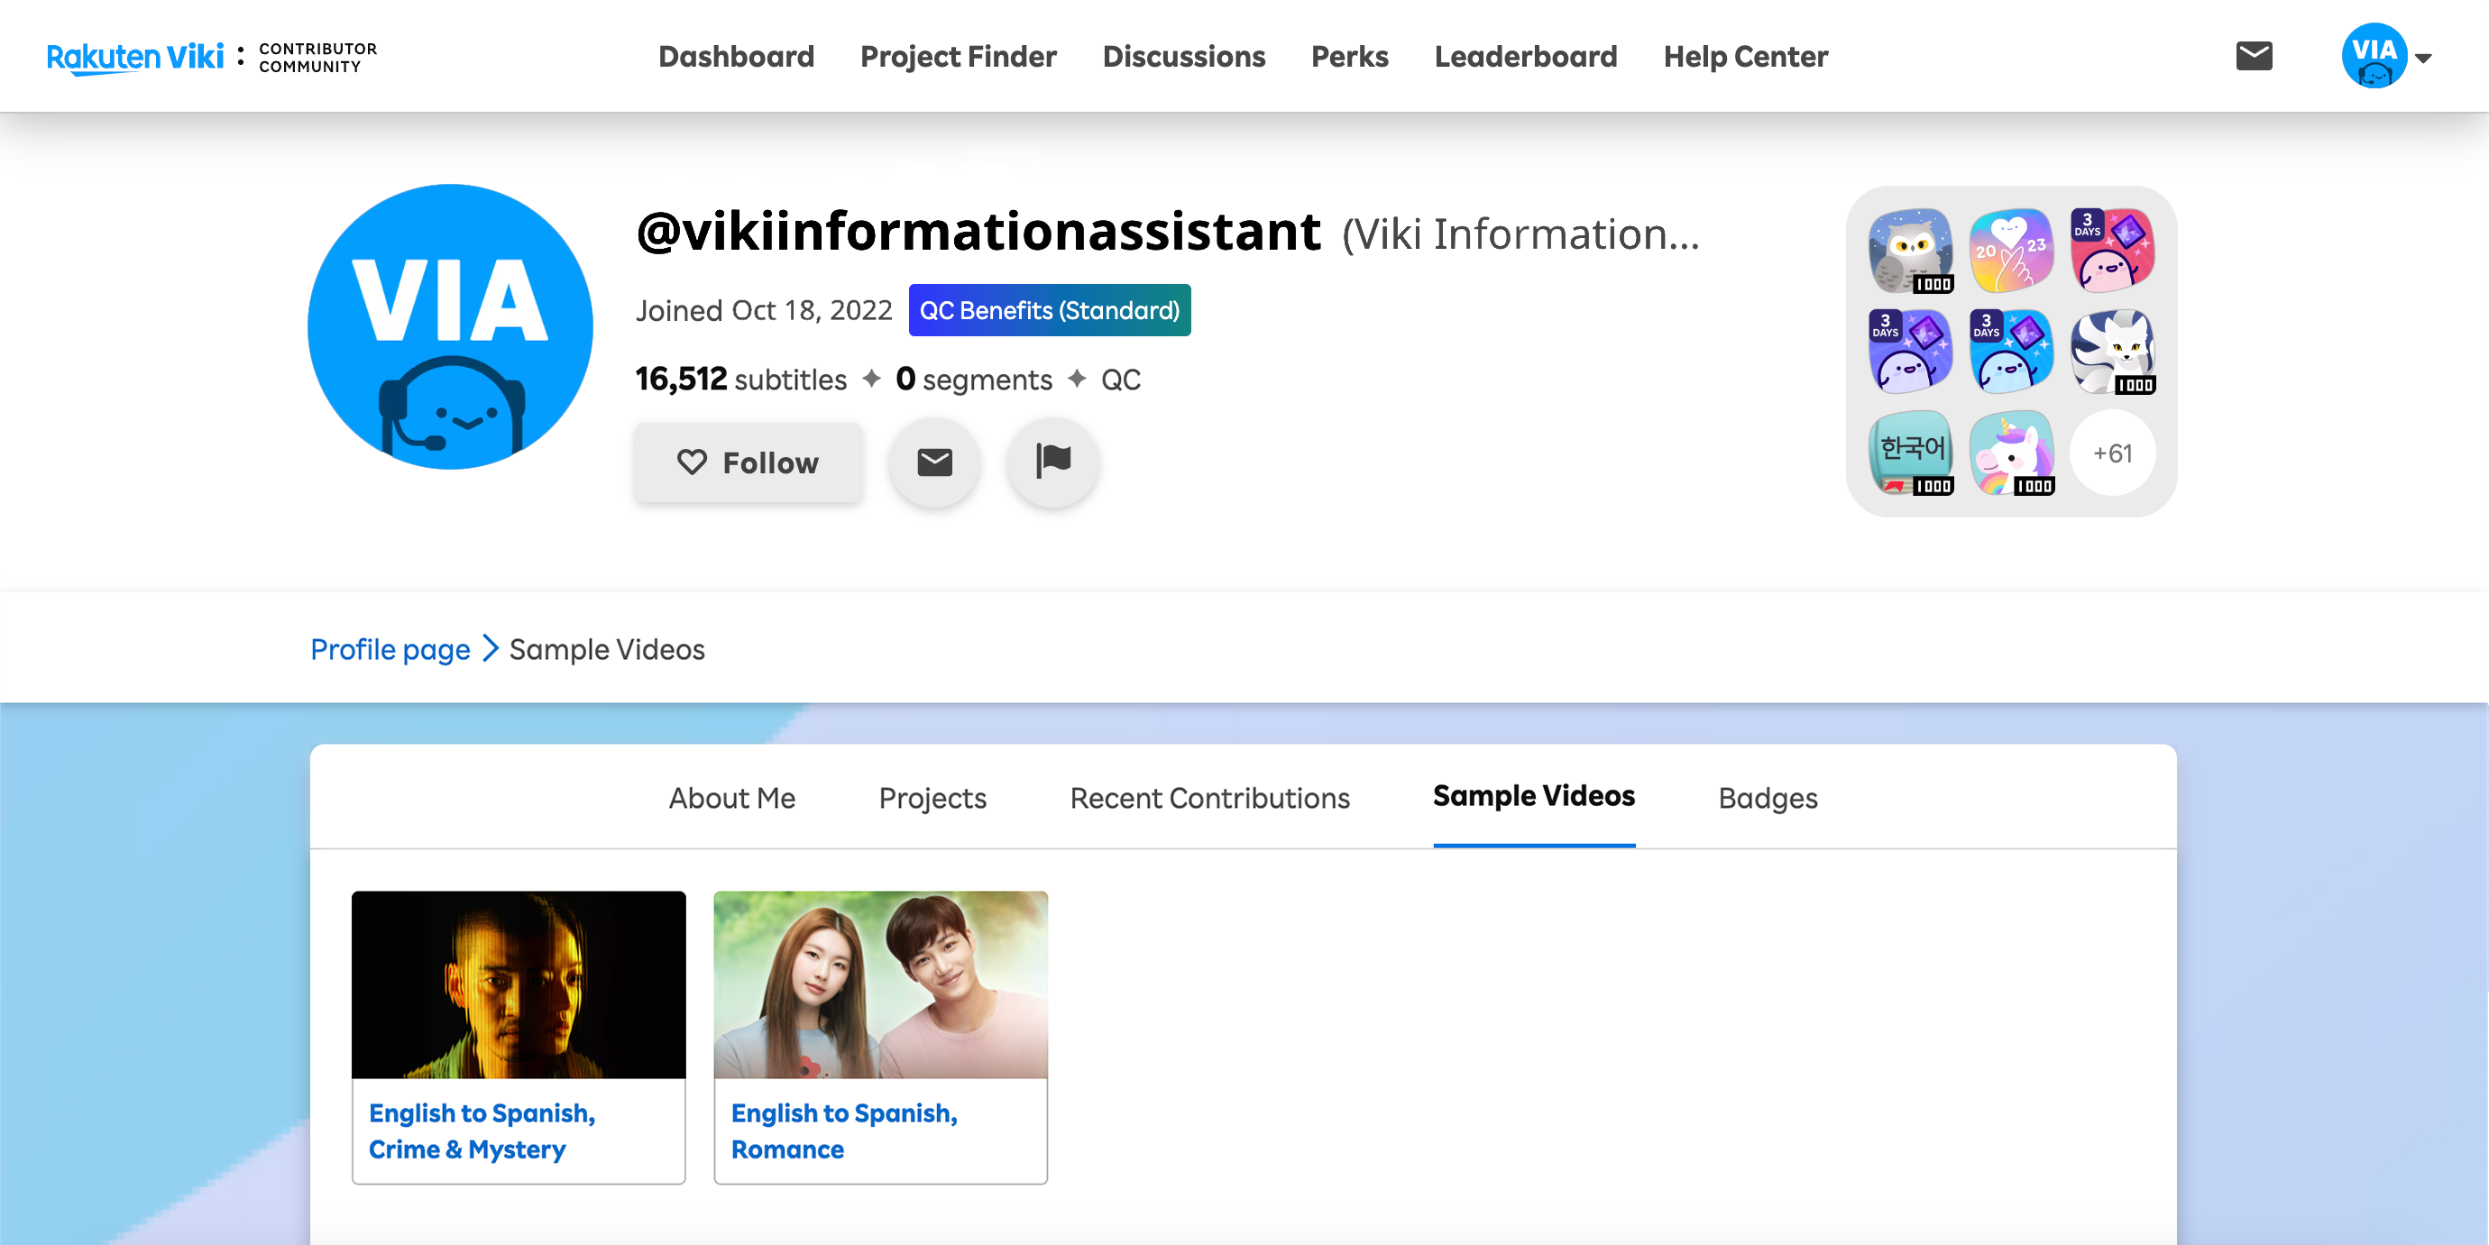Open the 2023 heart hand badge

[2012, 252]
